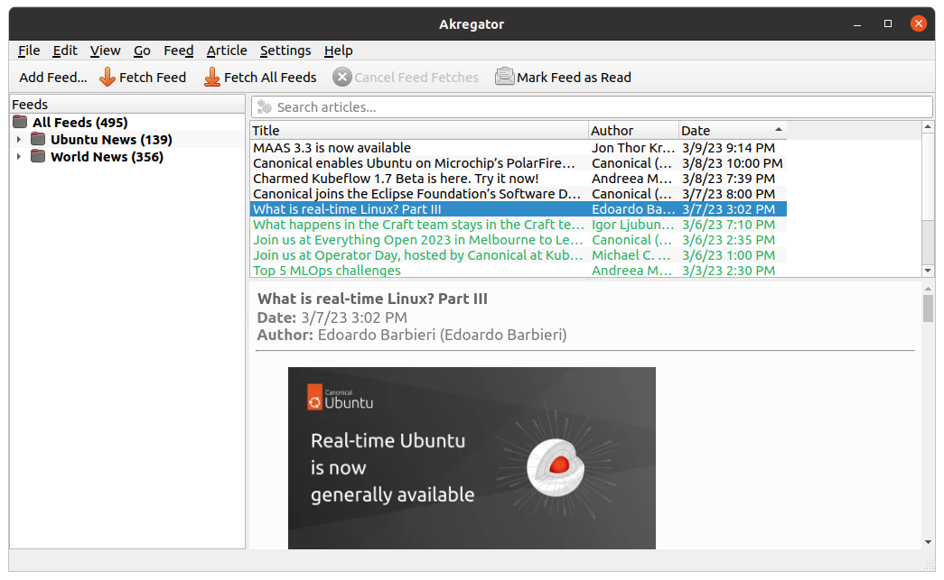Click the article viewer scrollbar up arrow
The width and height of the screenshot is (944, 580).
(928, 290)
